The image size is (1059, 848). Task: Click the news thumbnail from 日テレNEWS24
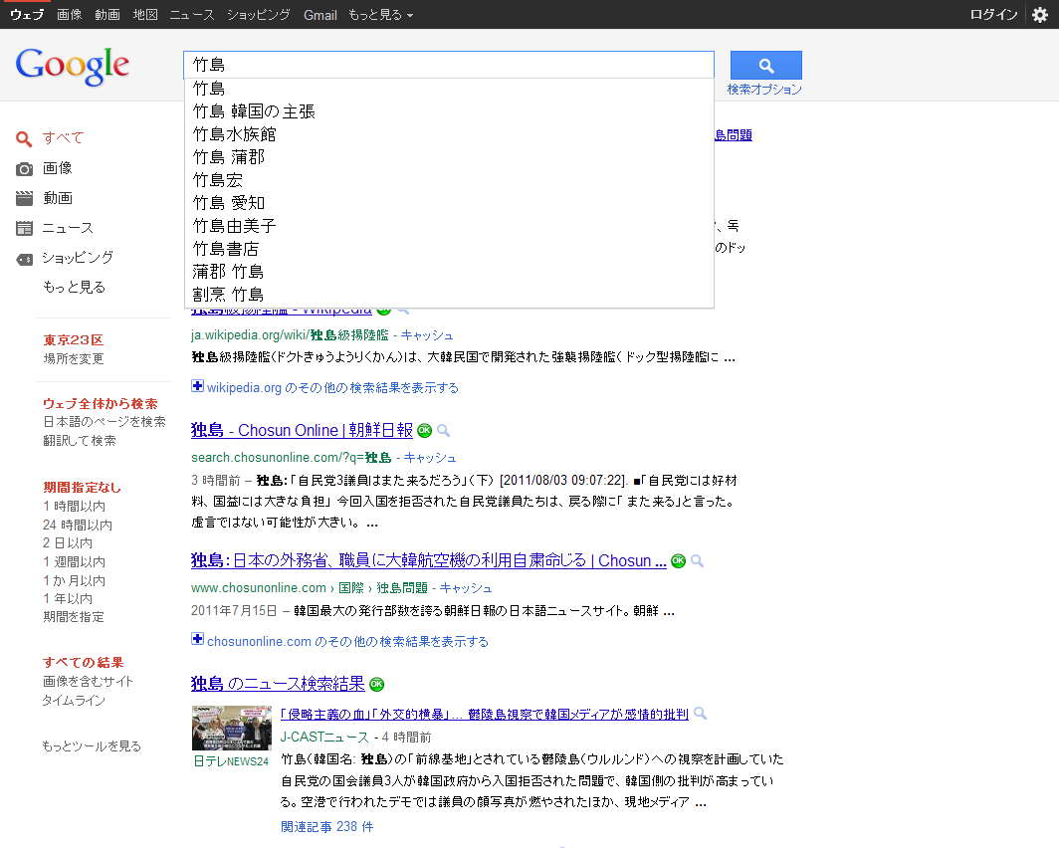232,728
